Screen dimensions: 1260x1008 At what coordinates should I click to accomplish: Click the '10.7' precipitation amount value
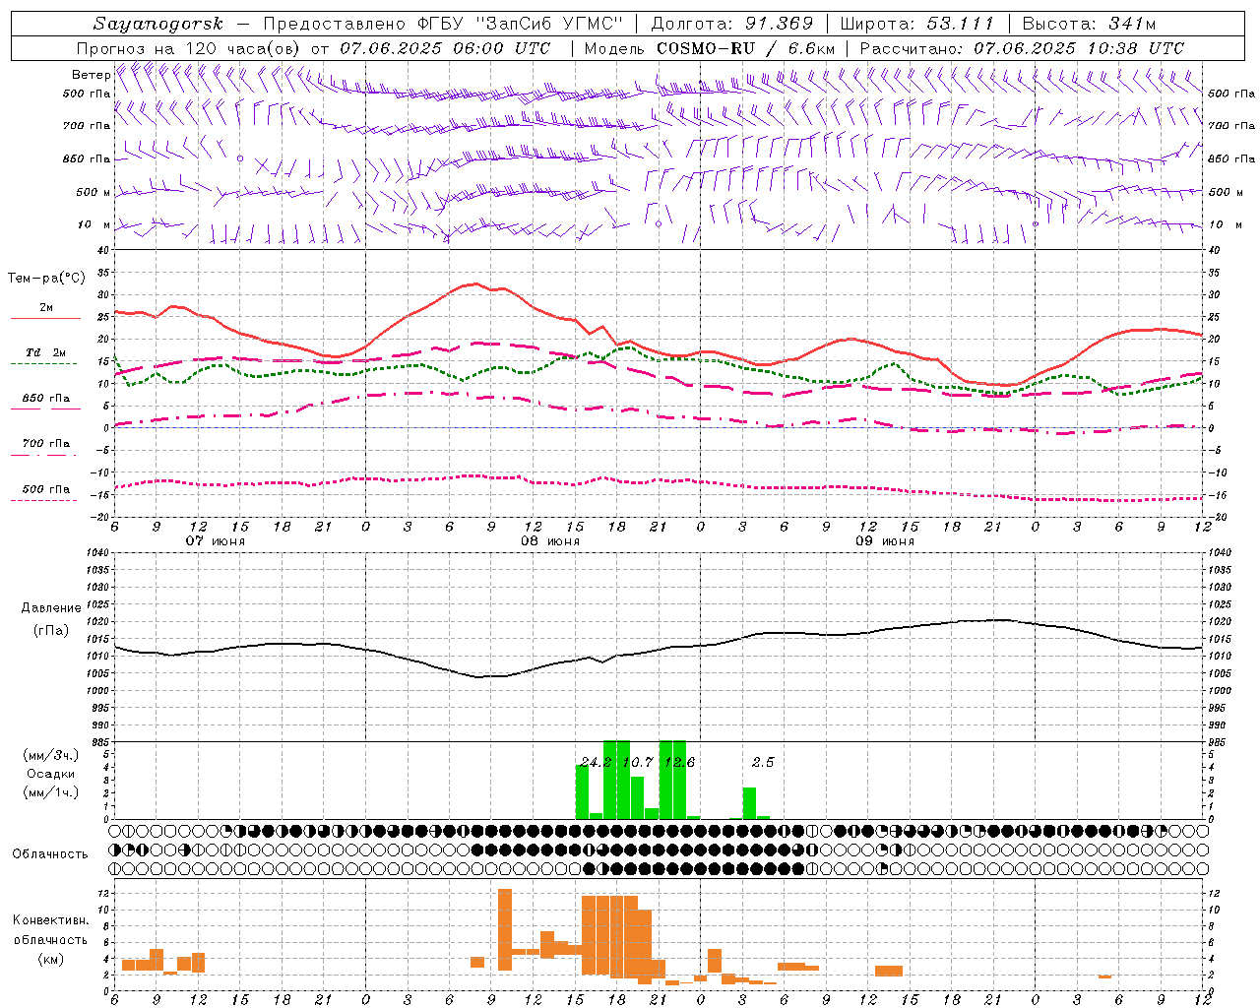click(x=637, y=762)
